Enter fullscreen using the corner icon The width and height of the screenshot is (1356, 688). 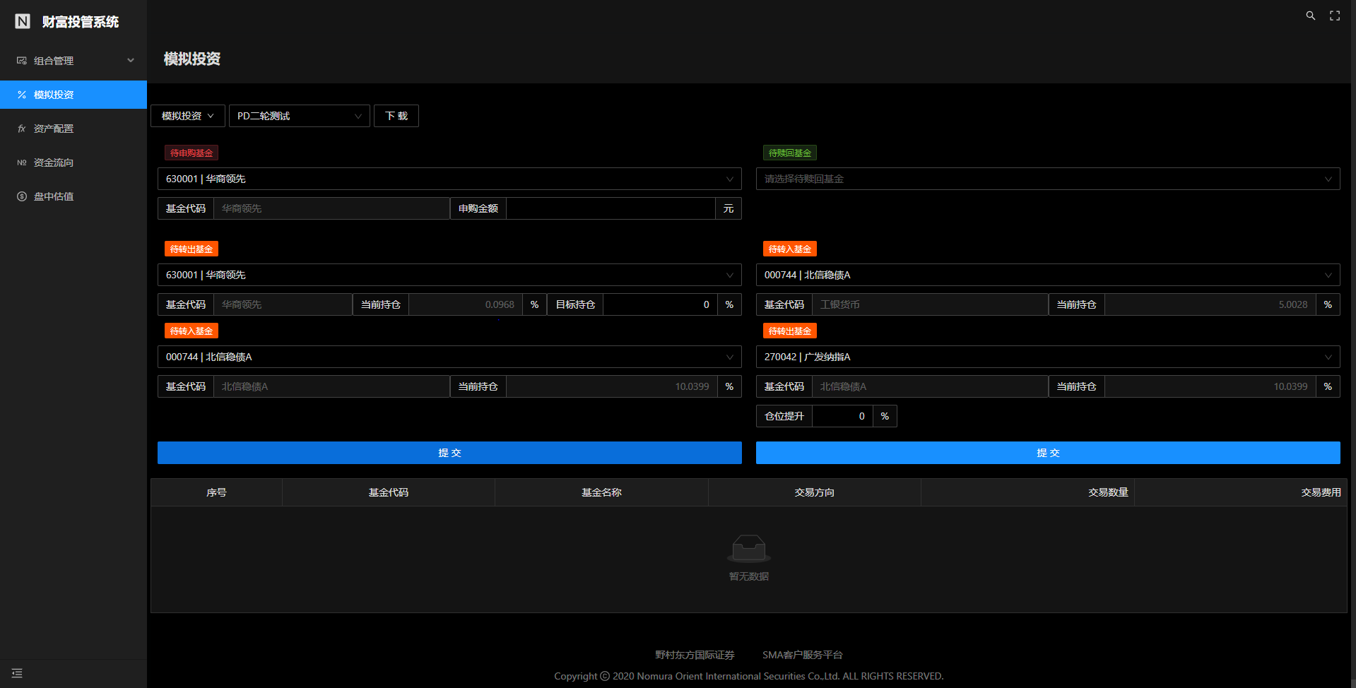coord(1335,15)
